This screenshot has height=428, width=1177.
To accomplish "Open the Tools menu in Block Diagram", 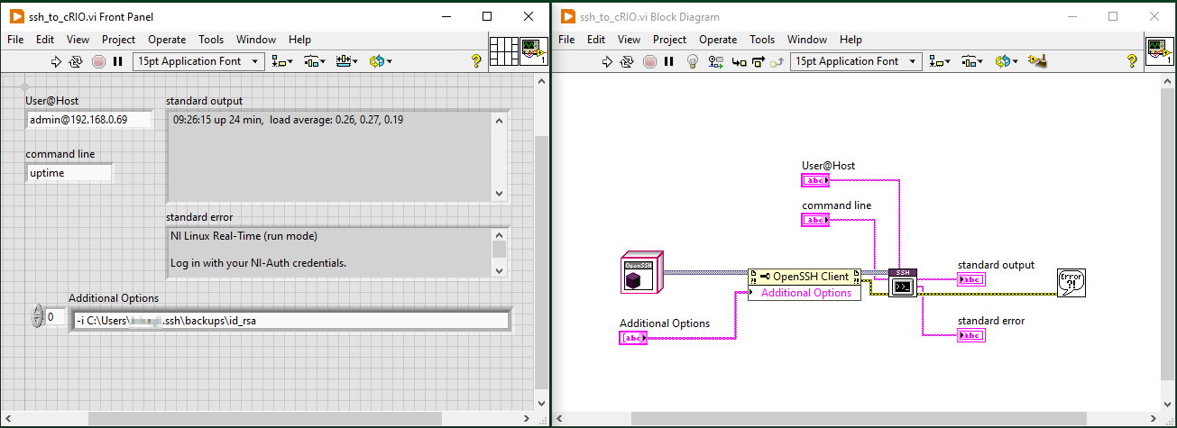I will [762, 40].
